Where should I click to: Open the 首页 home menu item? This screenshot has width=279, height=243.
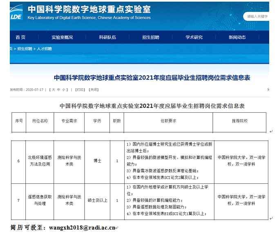(21, 37)
